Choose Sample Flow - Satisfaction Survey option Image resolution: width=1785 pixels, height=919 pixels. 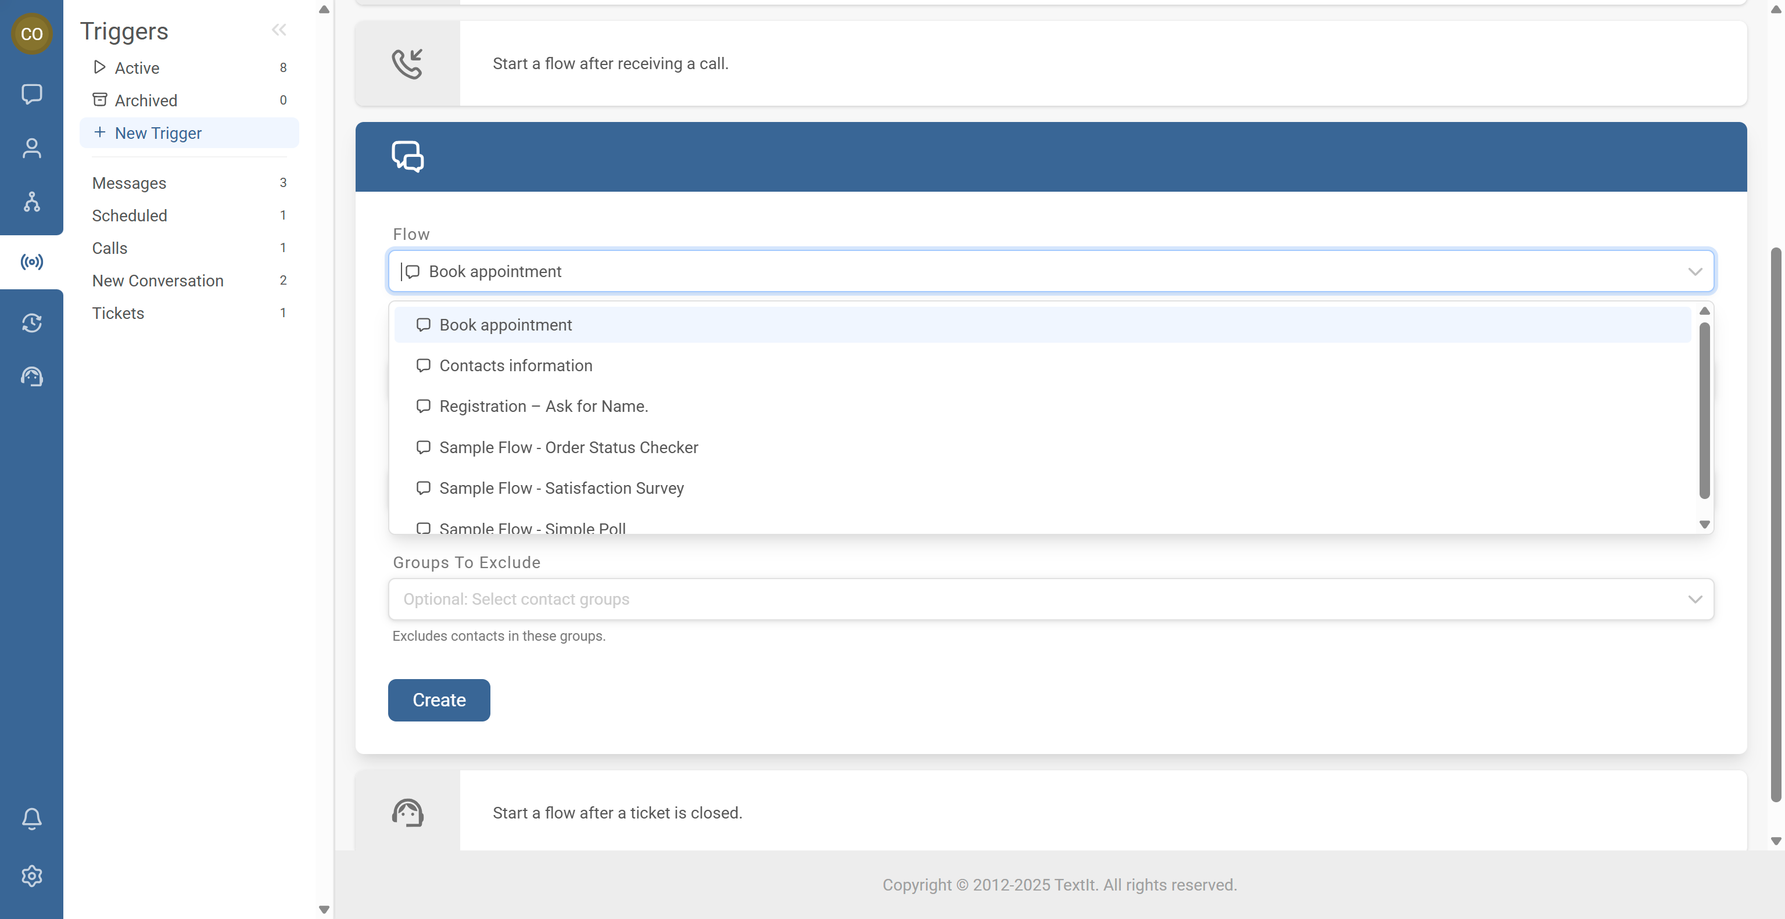coord(561,488)
